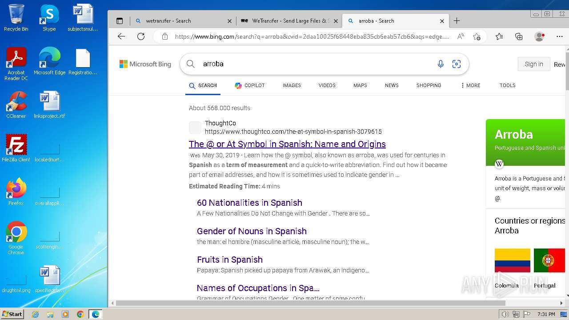Click the Microsoft Bing logo

[x=145, y=64]
